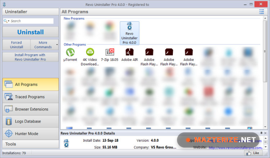Click the search magnifier icon

point(5,21)
